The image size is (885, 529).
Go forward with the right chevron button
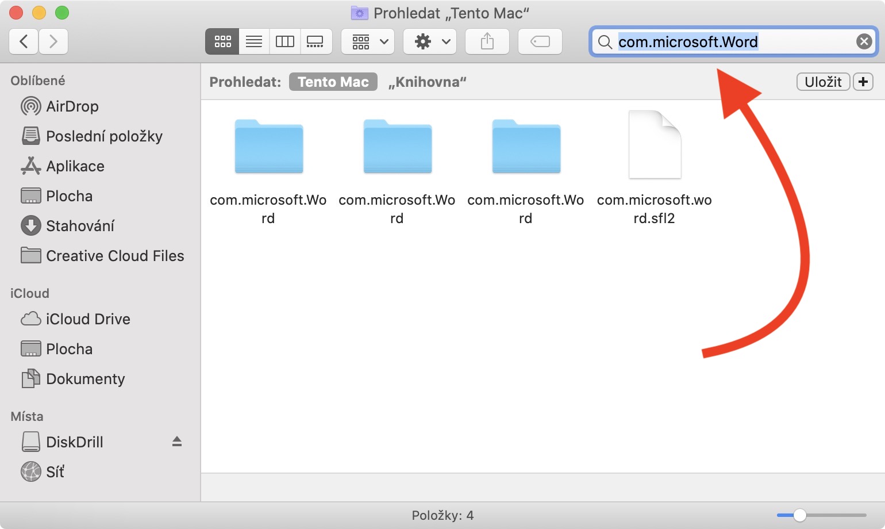click(x=53, y=41)
